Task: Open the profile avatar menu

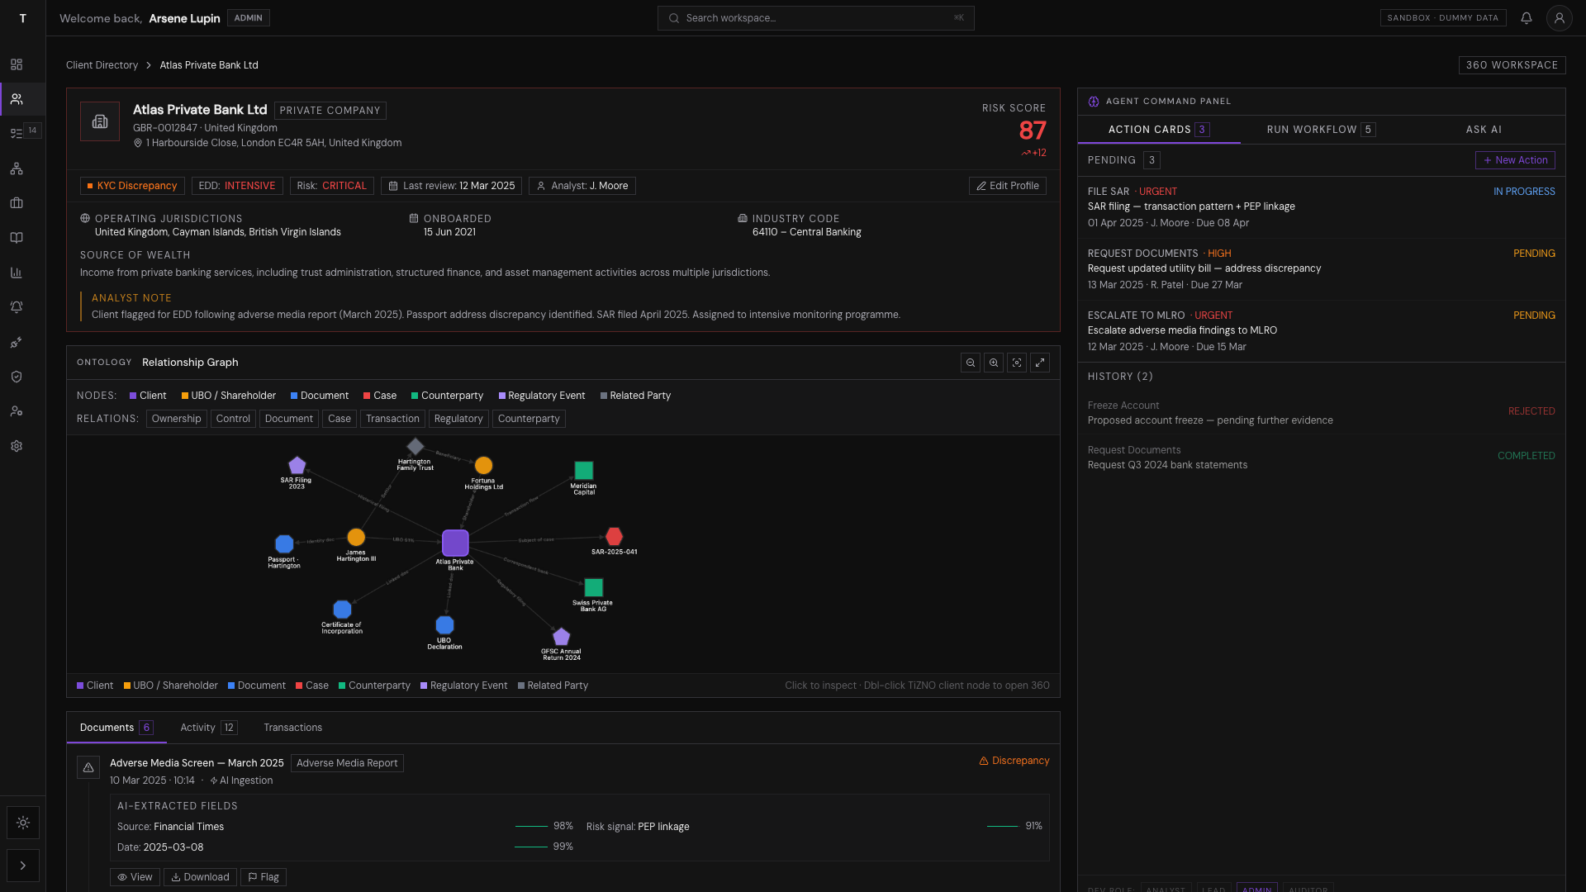Action: (1560, 17)
